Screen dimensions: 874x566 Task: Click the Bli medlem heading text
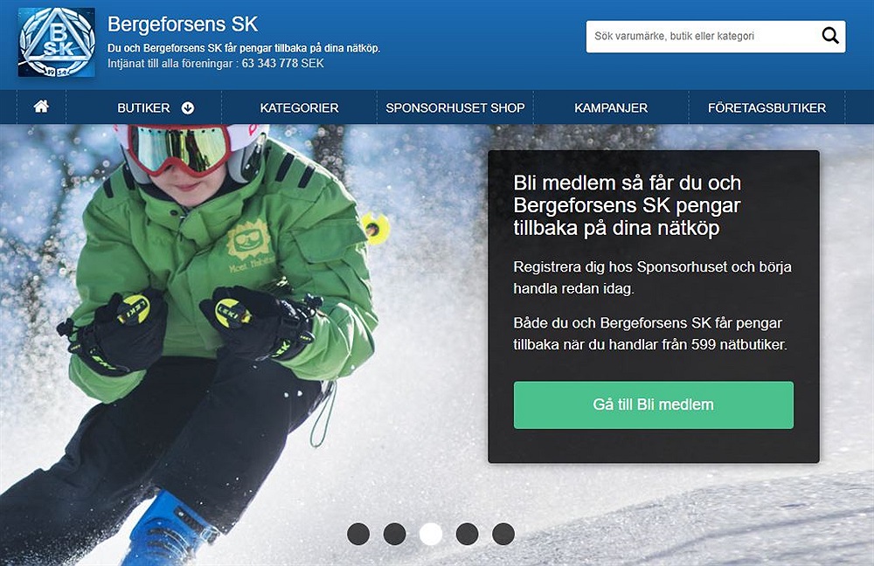(x=627, y=205)
